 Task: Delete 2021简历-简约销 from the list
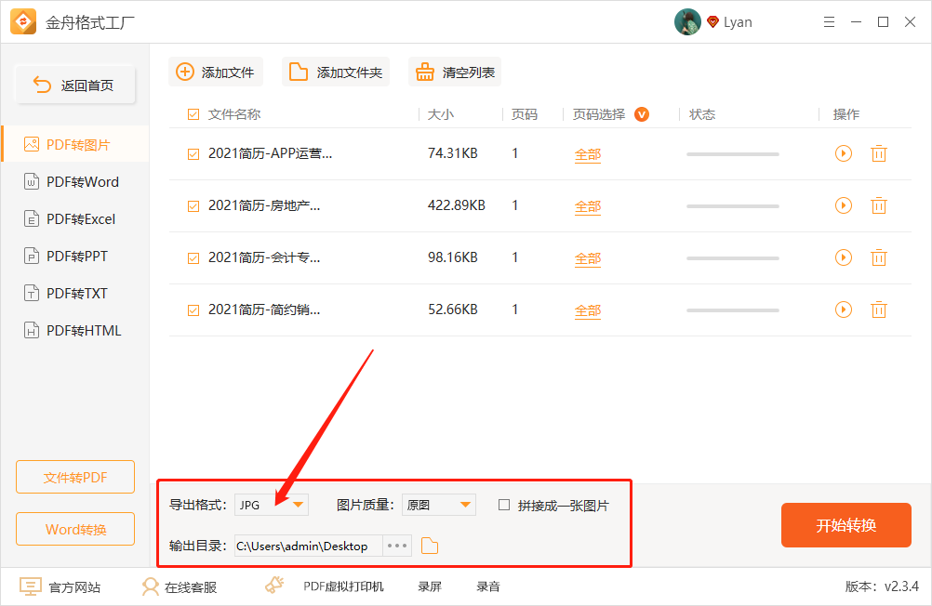click(878, 310)
